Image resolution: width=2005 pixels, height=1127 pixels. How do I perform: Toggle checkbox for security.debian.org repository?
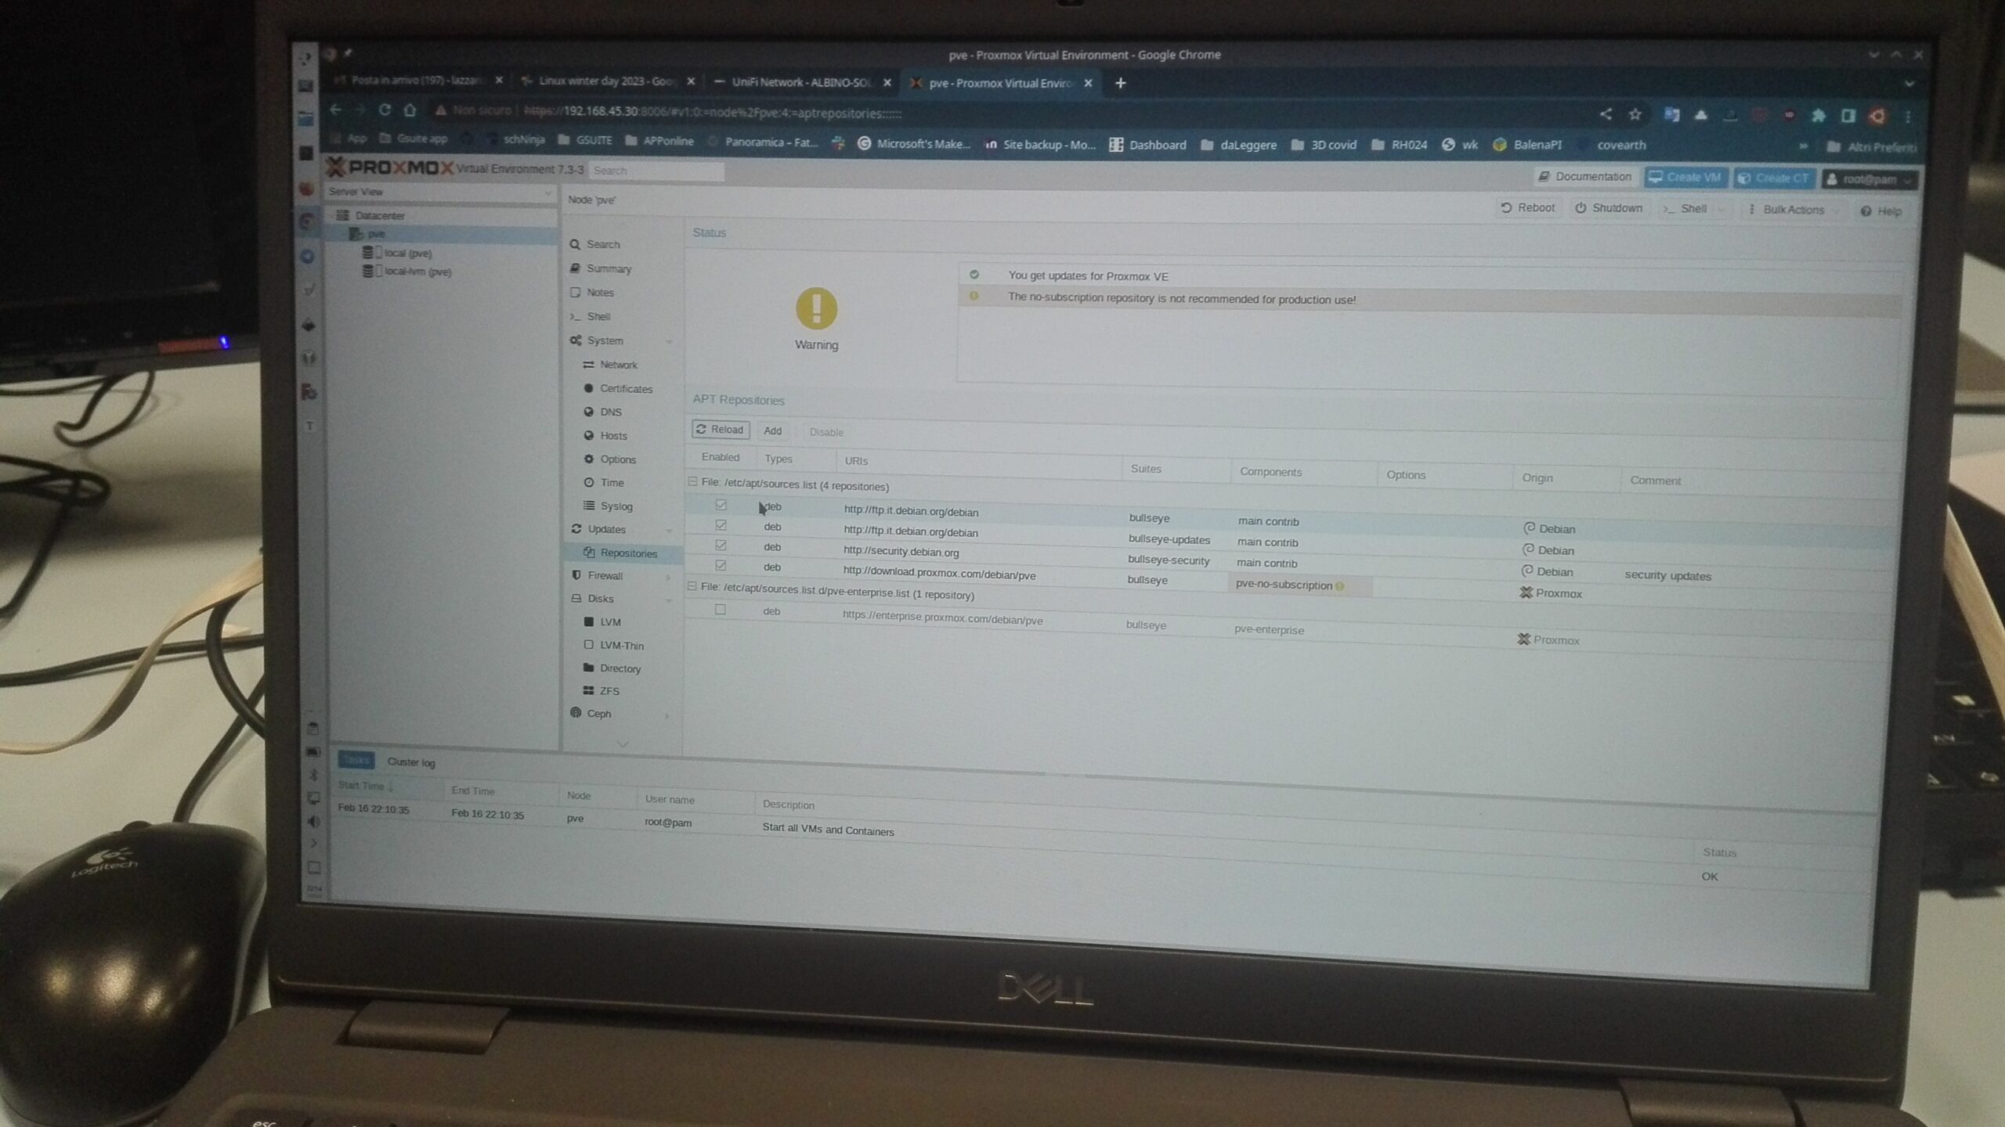click(x=721, y=545)
